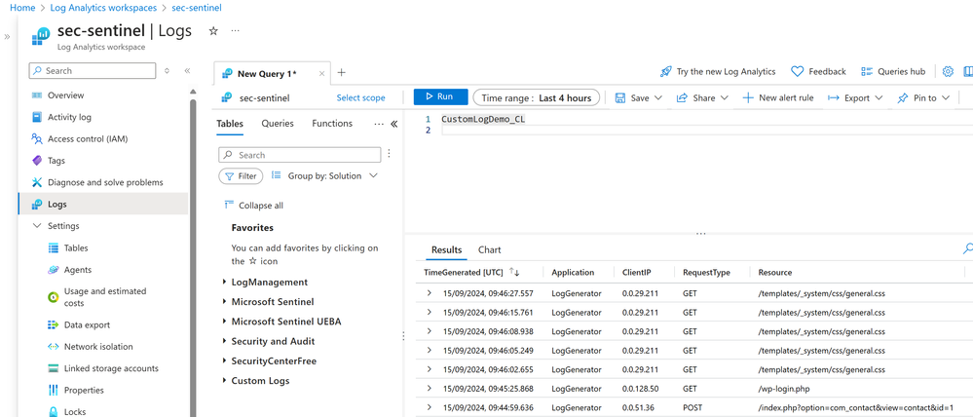The height and width of the screenshot is (417, 973).
Task: Switch to the Queries tab
Action: [278, 124]
